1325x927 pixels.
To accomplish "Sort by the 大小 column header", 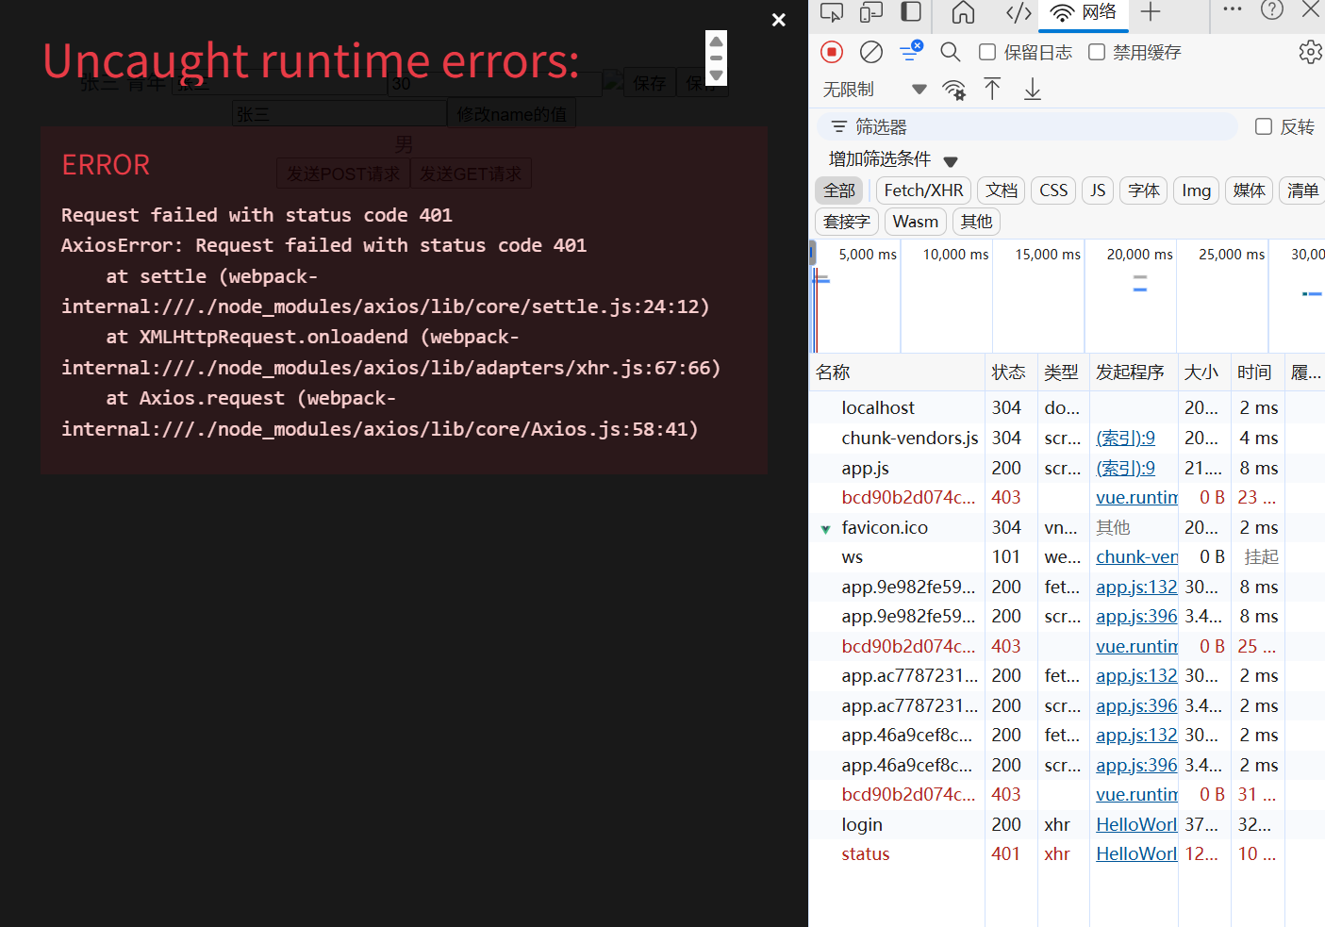I will coord(1204,372).
